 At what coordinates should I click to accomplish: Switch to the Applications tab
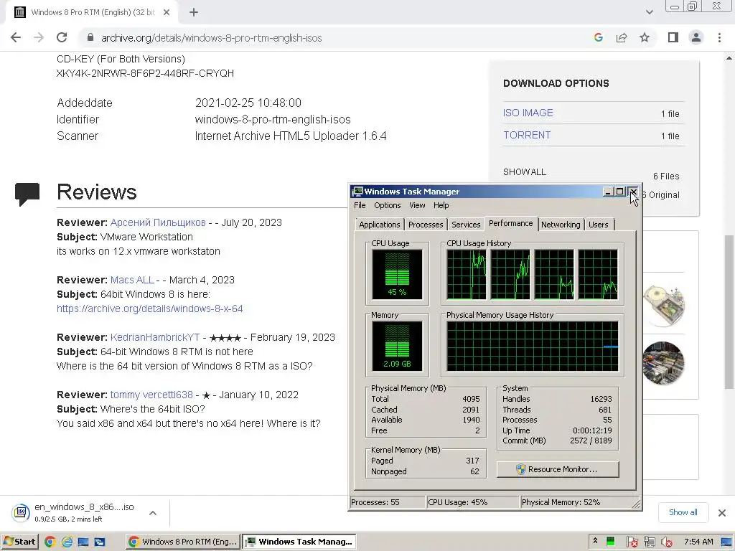click(379, 225)
